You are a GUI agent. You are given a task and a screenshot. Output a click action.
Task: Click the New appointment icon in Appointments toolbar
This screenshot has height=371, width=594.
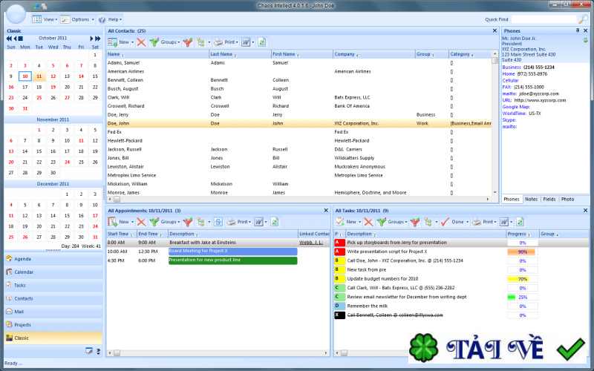pyautogui.click(x=113, y=222)
